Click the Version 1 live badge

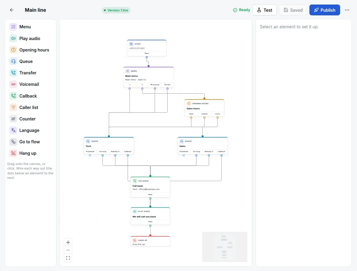pyautogui.click(x=116, y=10)
